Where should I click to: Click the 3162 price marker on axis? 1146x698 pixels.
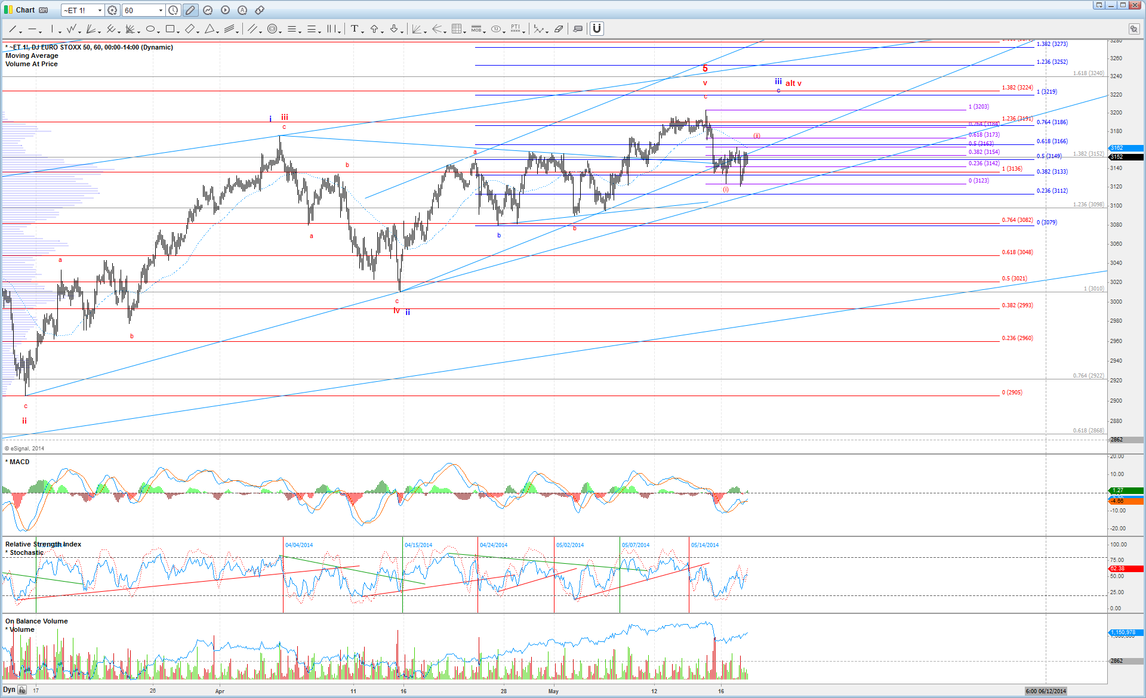[1126, 148]
